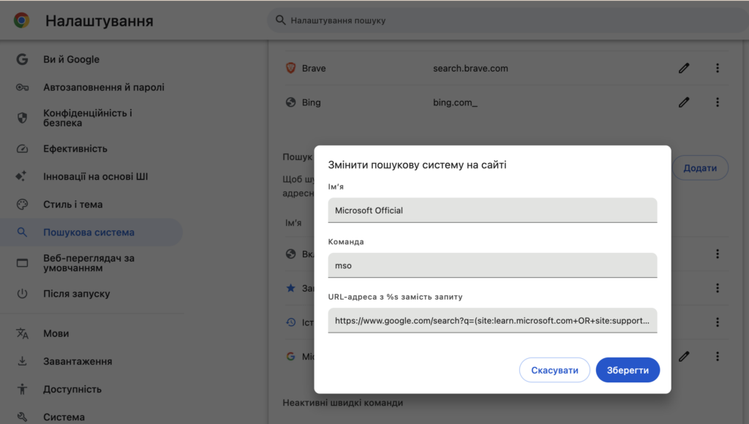Open 'Автозаповнення й паролі' settings
The width and height of the screenshot is (749, 424).
pyautogui.click(x=104, y=87)
